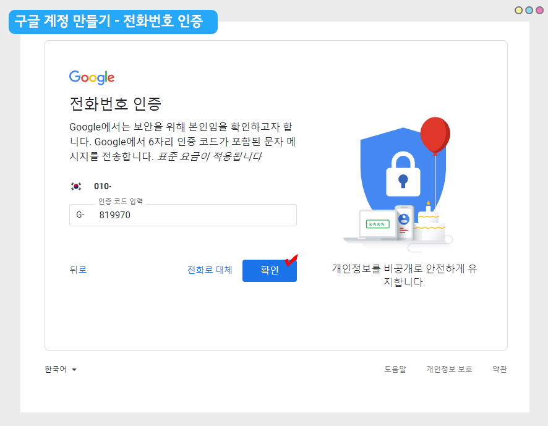Click the birthday cake illustration
This screenshot has height=426, width=548.
[429, 225]
